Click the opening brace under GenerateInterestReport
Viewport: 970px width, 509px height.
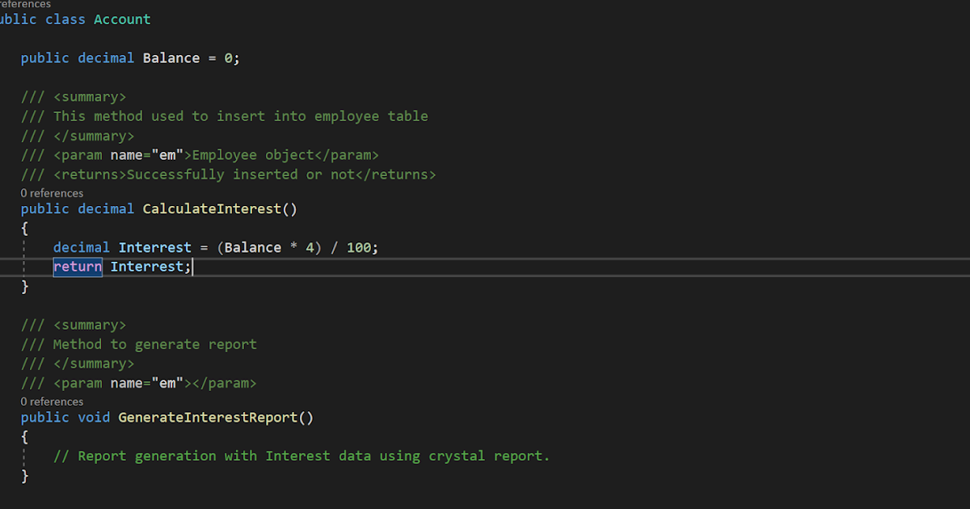point(23,435)
